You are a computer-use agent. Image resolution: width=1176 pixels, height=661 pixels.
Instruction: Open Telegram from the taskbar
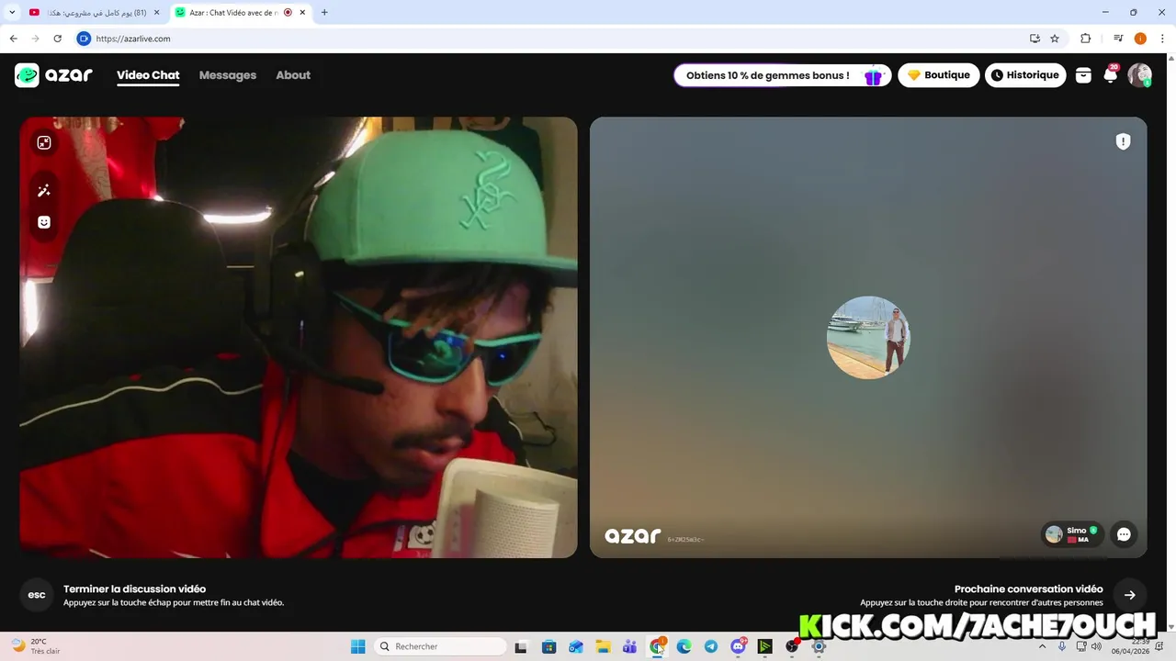711,646
